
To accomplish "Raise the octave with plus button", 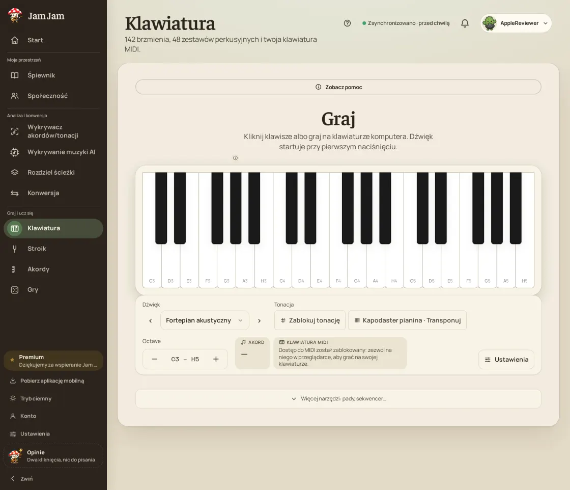I will [x=216, y=359].
